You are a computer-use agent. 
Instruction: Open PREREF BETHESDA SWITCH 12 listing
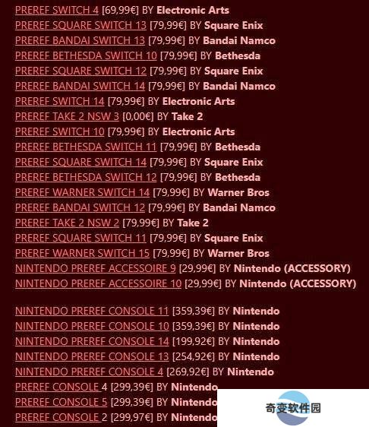[x=86, y=177]
